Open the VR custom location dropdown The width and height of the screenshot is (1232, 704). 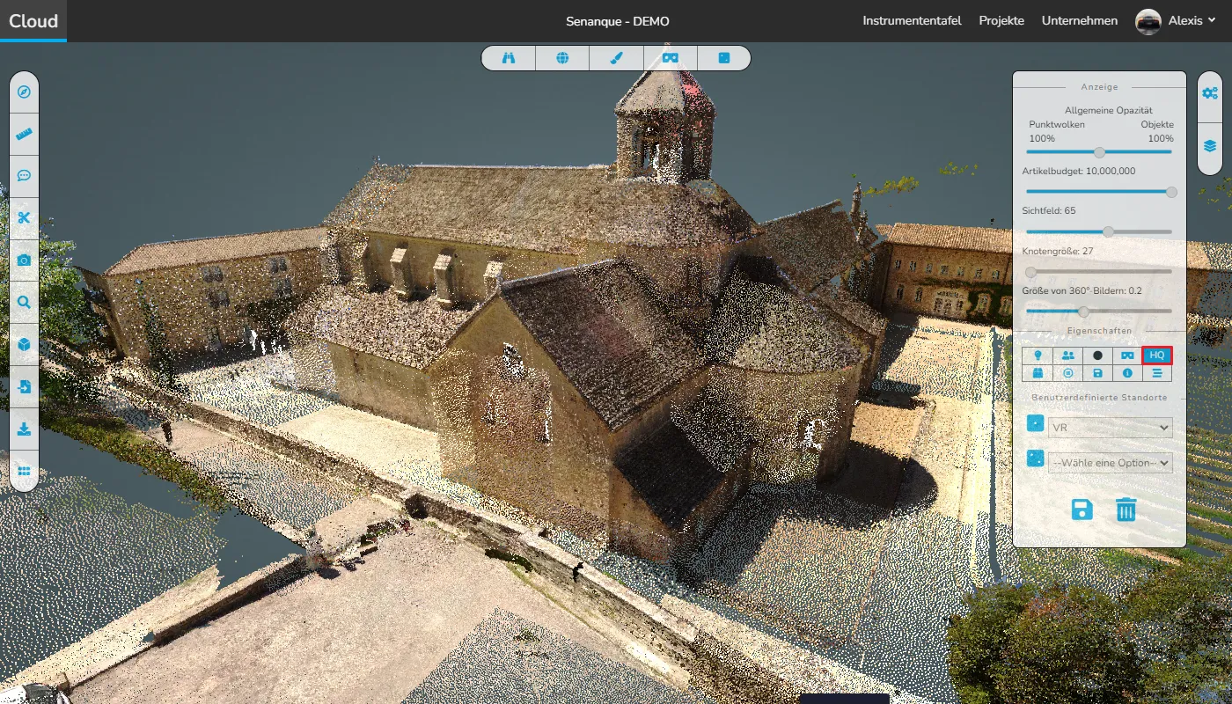pyautogui.click(x=1111, y=427)
